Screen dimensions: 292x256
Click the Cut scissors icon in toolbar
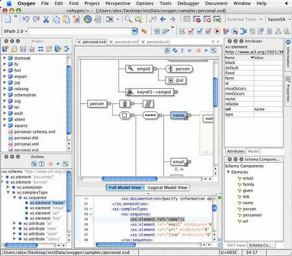[45, 19]
